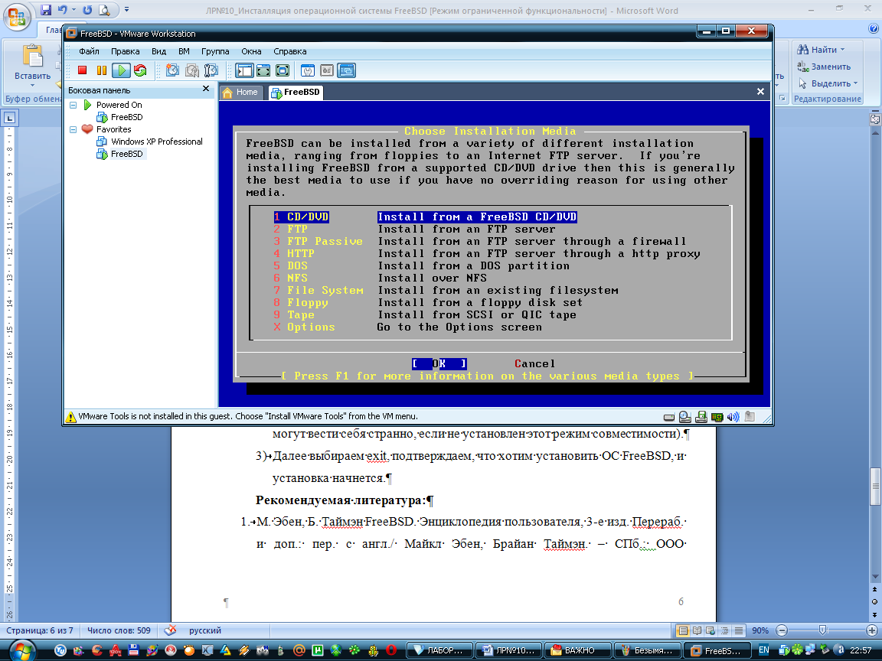This screenshot has width=882, height=661.
Task: Click the green Power On play button
Action: pyautogui.click(x=121, y=70)
